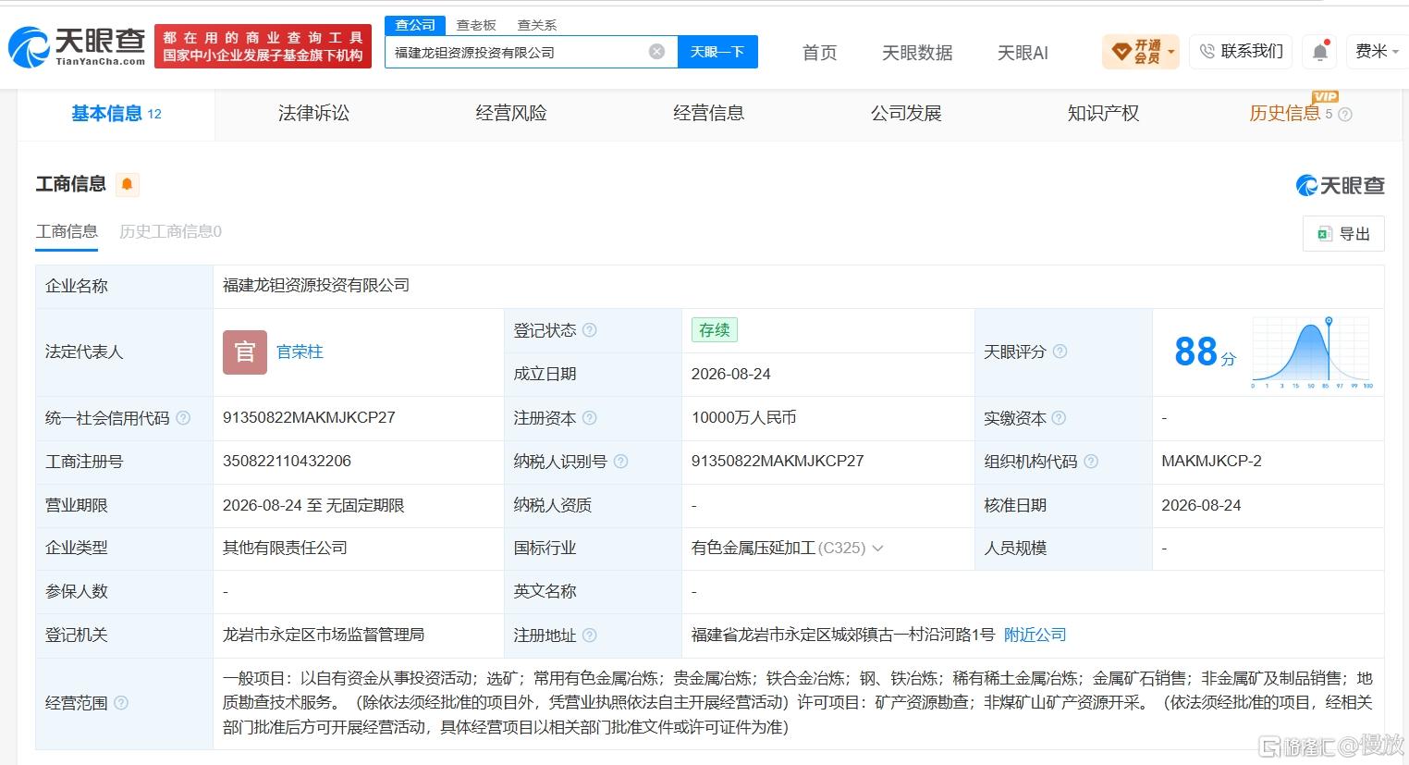Open the 费米 user menu

1377,52
